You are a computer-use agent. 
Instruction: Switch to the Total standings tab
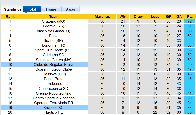(x=32, y=9)
